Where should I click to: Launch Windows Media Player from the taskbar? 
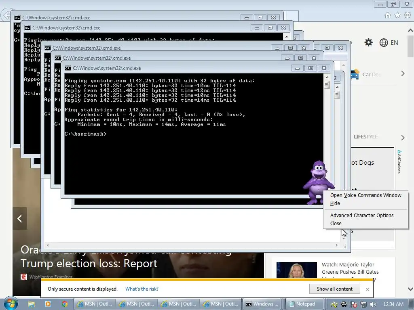(x=48, y=304)
